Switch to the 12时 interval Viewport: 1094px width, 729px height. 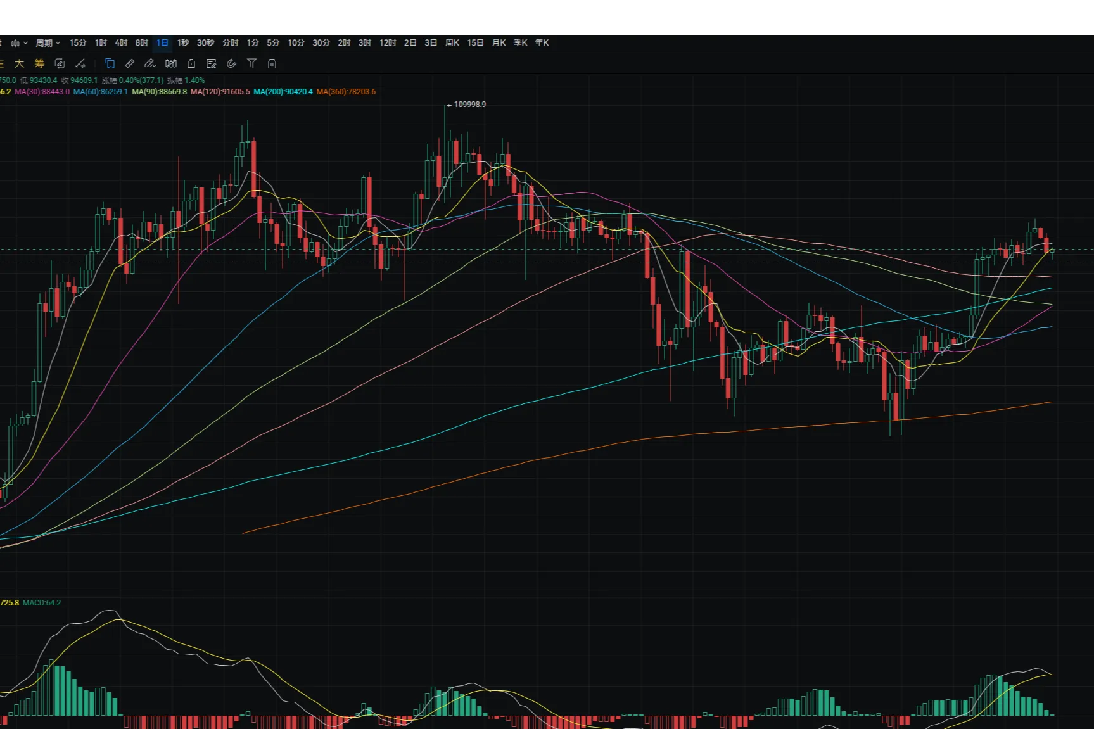click(388, 43)
